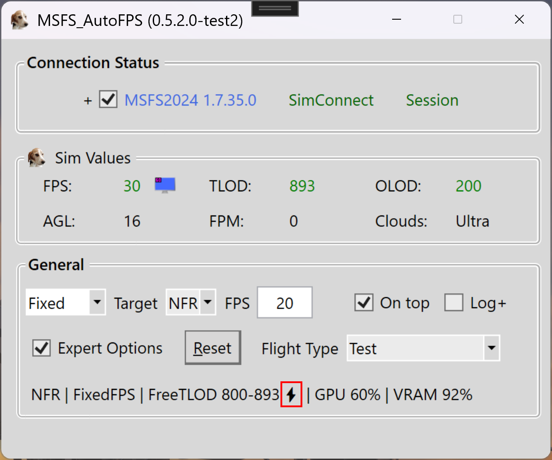This screenshot has width=552, height=460.
Task: Click the lightning bolt icon after FreeTLOD
Action: tap(291, 394)
